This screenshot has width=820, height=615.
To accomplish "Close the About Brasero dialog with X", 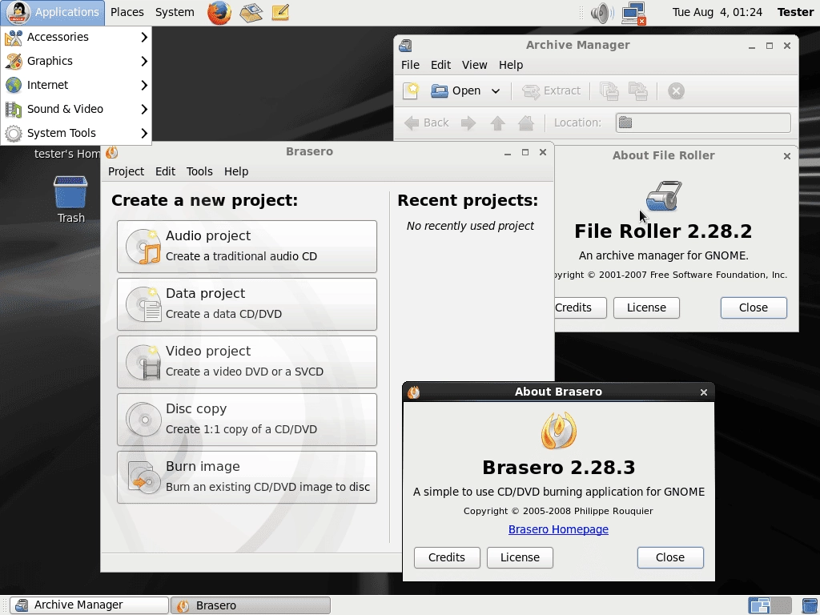I will [703, 392].
